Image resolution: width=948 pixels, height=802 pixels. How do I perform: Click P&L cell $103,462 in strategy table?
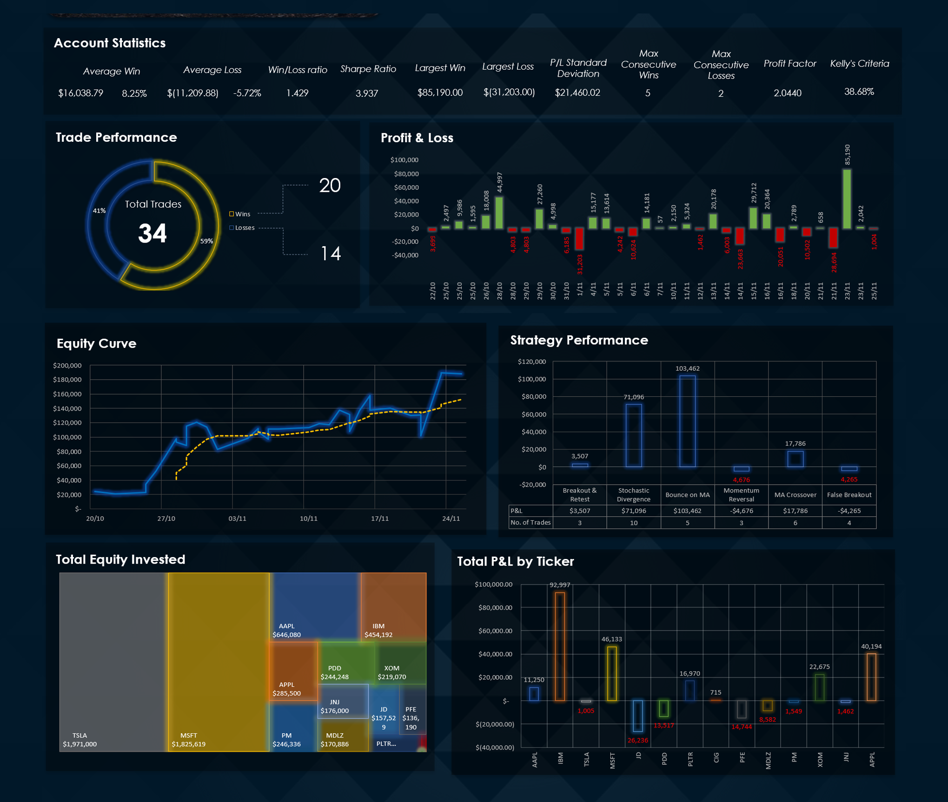click(687, 511)
